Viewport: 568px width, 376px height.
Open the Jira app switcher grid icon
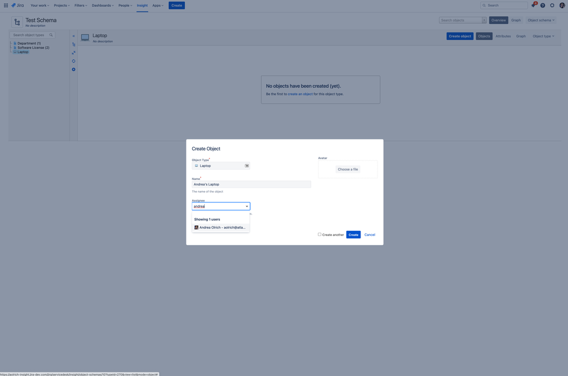(x=6, y=6)
